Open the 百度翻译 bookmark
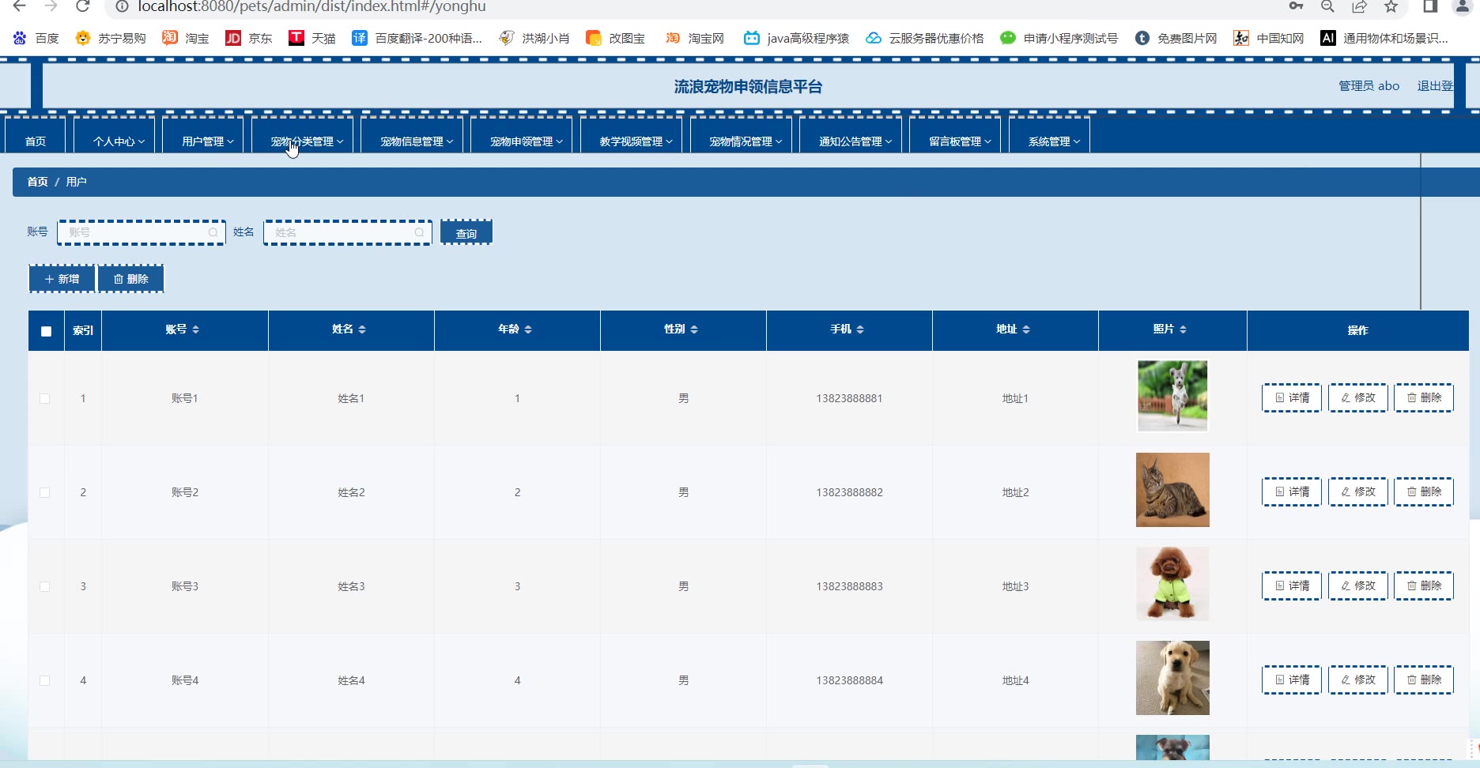Image resolution: width=1480 pixels, height=768 pixels. [x=417, y=38]
